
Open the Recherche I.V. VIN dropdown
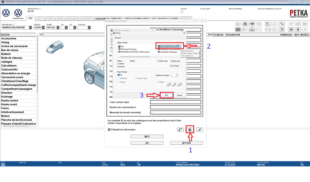click(x=30, y=28)
